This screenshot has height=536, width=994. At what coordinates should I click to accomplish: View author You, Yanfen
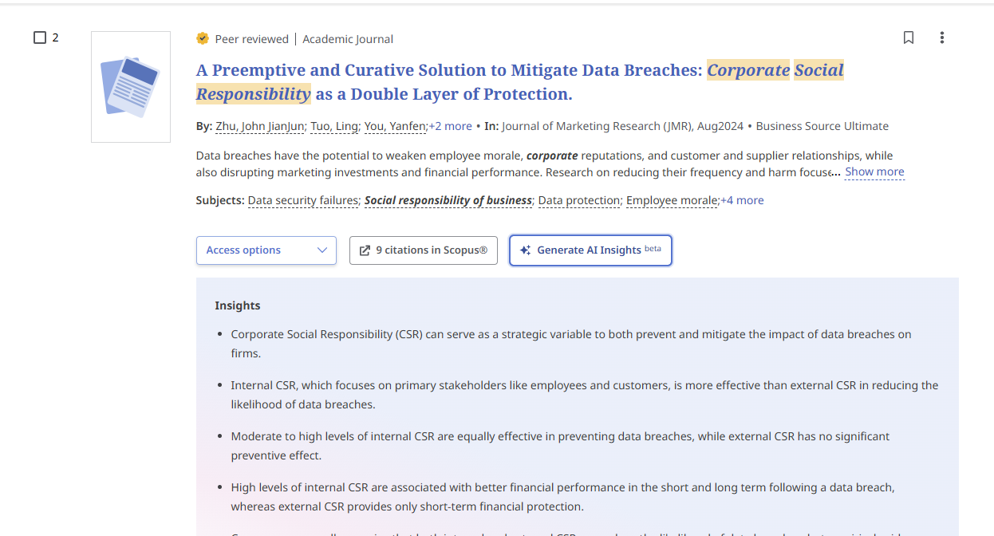pos(396,126)
